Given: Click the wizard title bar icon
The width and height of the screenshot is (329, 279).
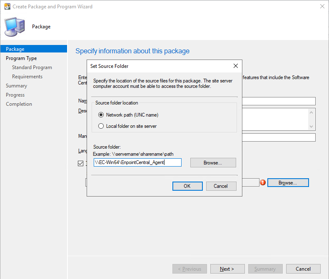Looking at the screenshot, I should pyautogui.click(x=7, y=7).
